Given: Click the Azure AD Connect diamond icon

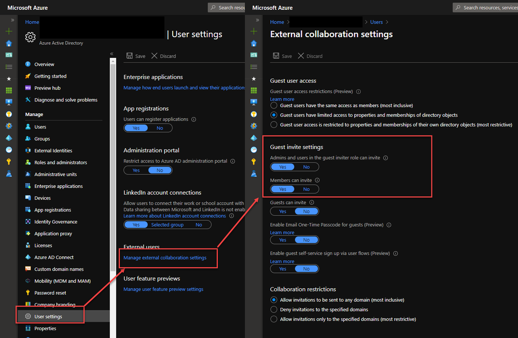Looking at the screenshot, I should 28,257.
